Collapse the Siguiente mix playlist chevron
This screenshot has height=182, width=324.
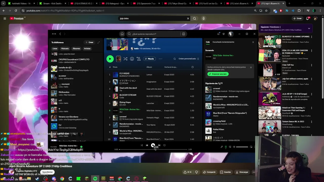(x=309, y=29)
